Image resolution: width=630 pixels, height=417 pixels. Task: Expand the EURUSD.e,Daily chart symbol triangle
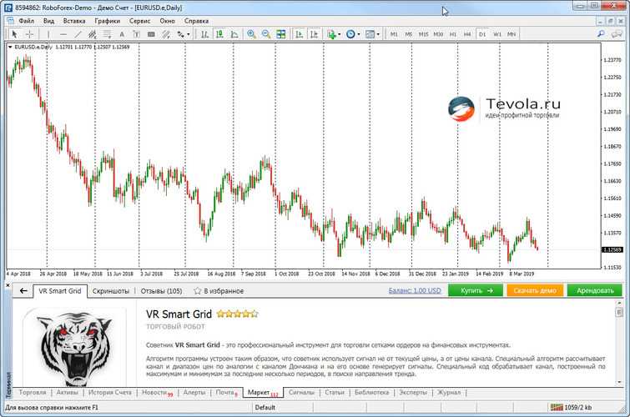tap(10, 47)
